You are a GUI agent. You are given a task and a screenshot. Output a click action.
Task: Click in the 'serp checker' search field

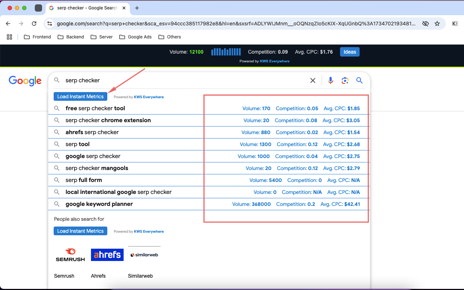click(185, 80)
